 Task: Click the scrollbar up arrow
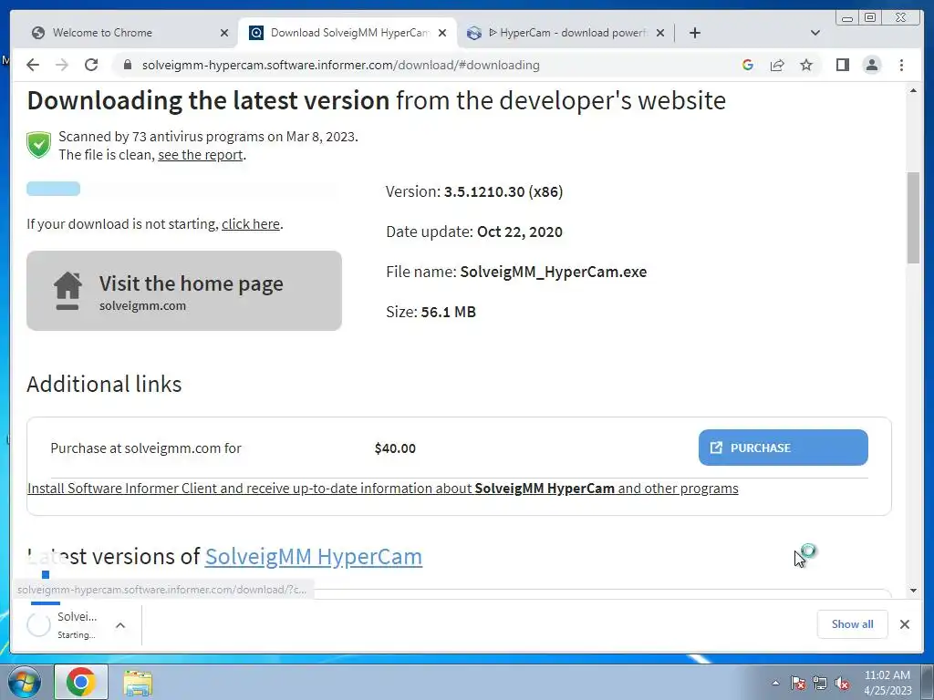(x=913, y=90)
